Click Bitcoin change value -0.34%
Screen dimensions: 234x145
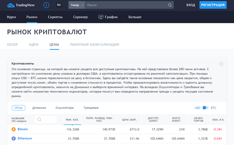[217, 130]
